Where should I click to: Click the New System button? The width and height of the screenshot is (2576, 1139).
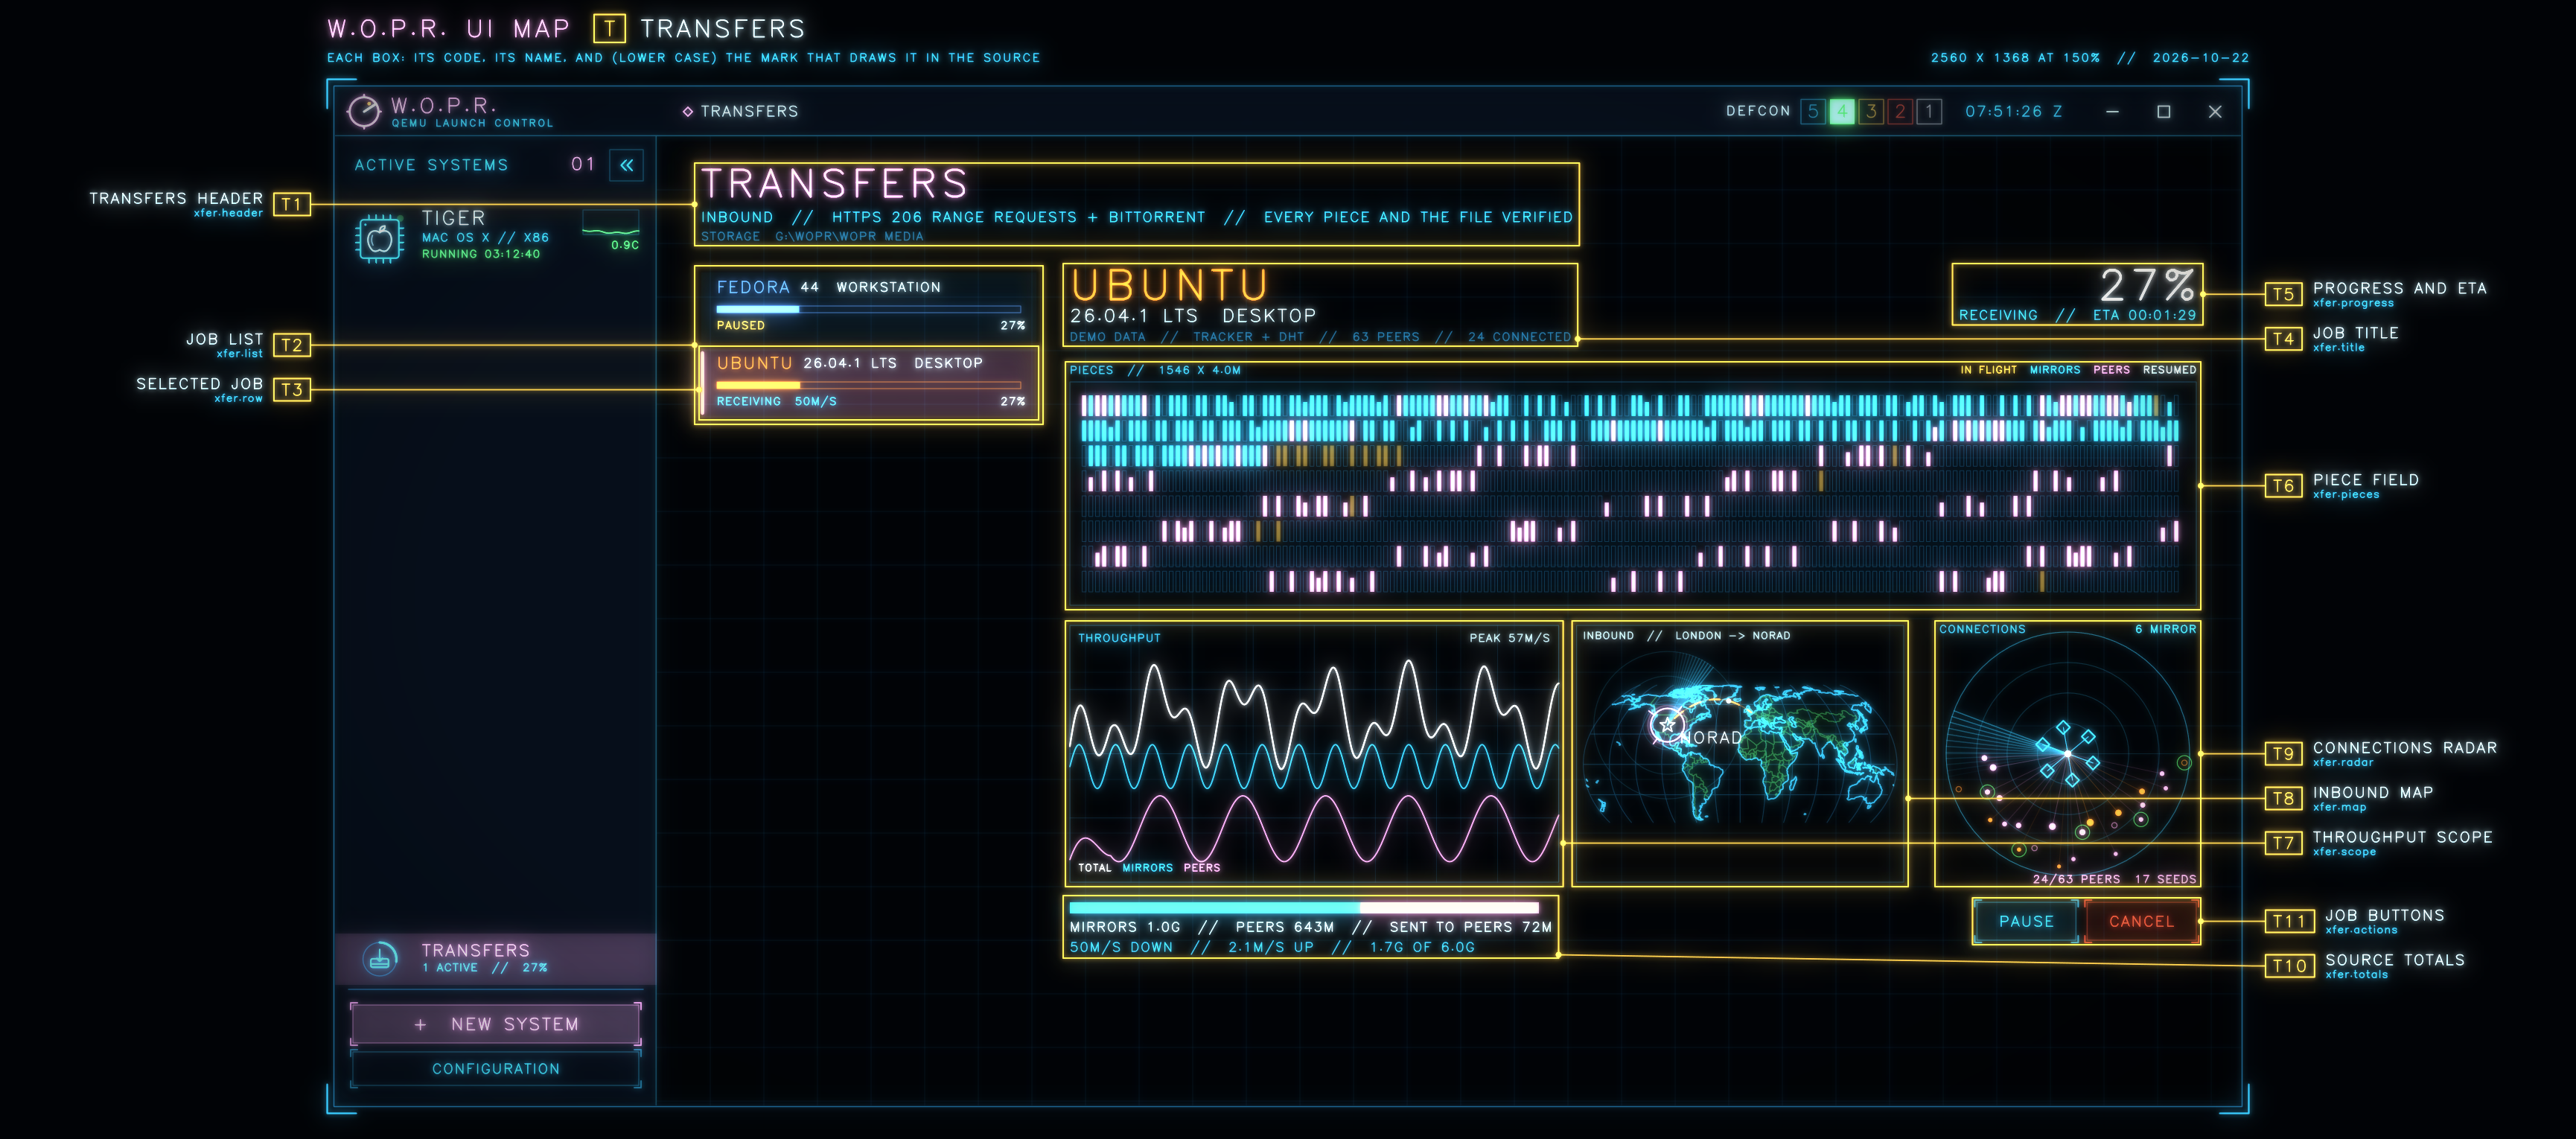[x=496, y=1024]
